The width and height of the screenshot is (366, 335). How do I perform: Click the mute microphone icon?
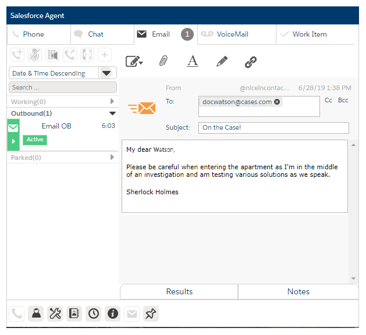(35, 55)
